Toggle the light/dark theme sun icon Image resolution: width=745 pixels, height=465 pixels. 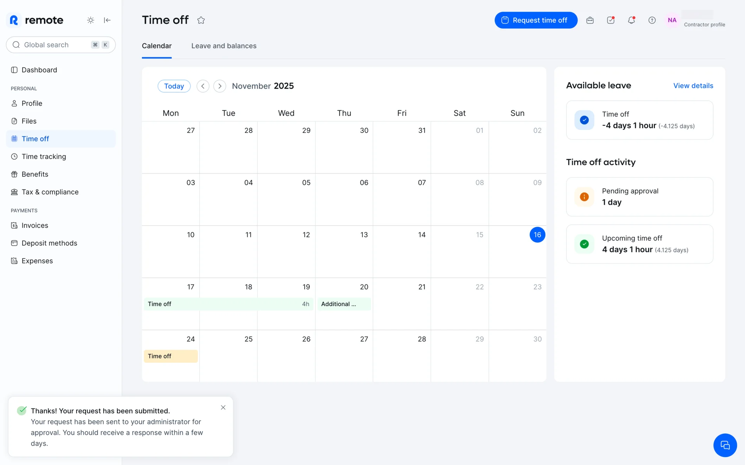90,20
